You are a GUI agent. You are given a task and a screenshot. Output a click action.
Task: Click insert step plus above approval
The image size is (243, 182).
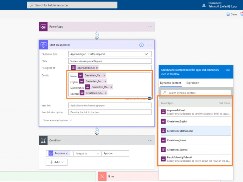[97, 35]
